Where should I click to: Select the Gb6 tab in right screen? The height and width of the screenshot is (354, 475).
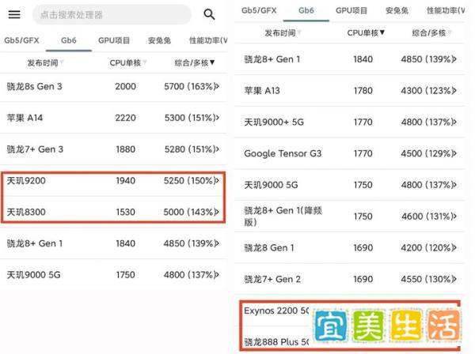click(306, 10)
